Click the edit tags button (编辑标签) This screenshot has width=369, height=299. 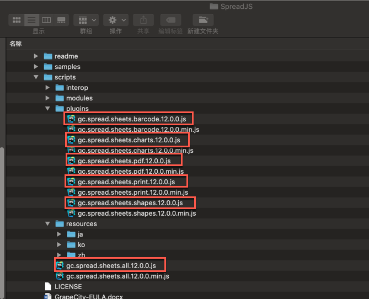(170, 20)
